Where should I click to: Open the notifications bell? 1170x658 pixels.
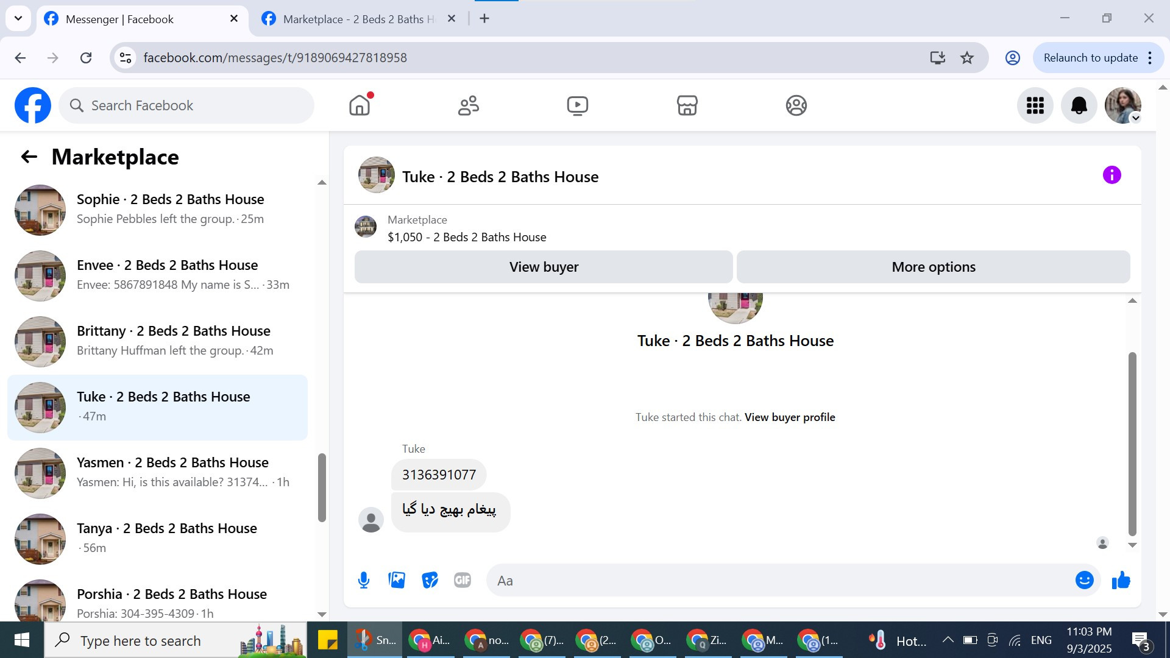(x=1079, y=105)
